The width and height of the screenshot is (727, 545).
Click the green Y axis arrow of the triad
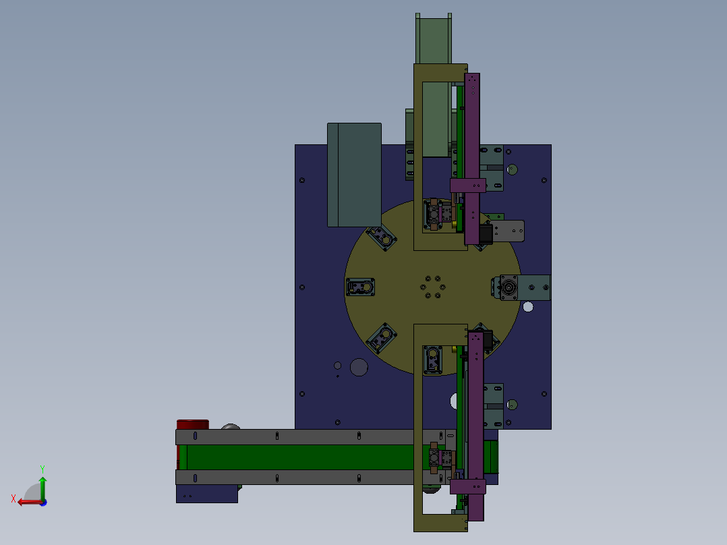click(x=42, y=488)
